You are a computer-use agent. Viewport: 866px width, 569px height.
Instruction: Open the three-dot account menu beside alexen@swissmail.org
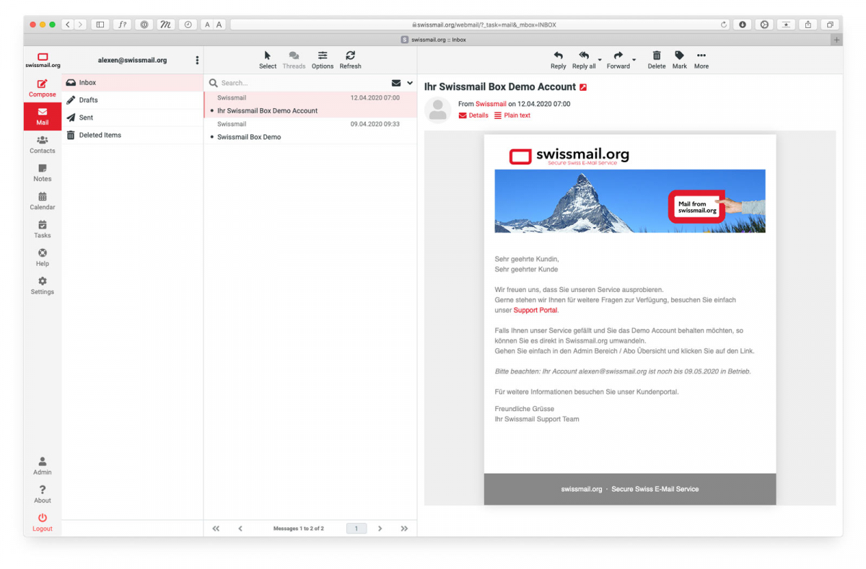click(197, 61)
